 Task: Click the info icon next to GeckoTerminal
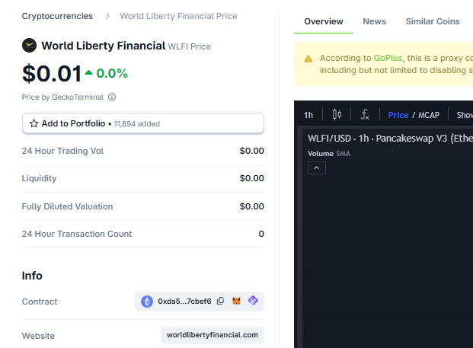(112, 97)
